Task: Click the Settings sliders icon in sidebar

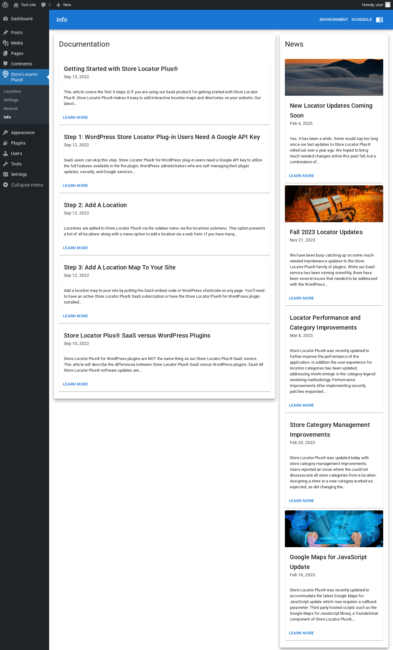Action: click(x=6, y=174)
